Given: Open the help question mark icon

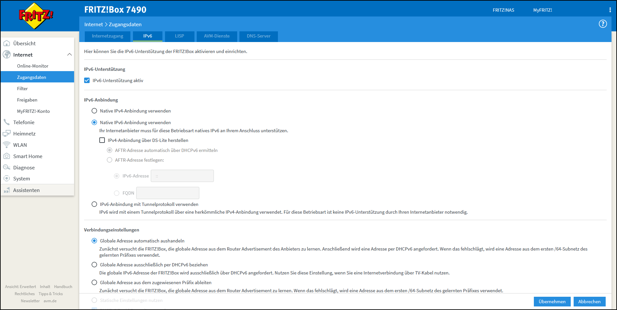Looking at the screenshot, I should coord(603,24).
